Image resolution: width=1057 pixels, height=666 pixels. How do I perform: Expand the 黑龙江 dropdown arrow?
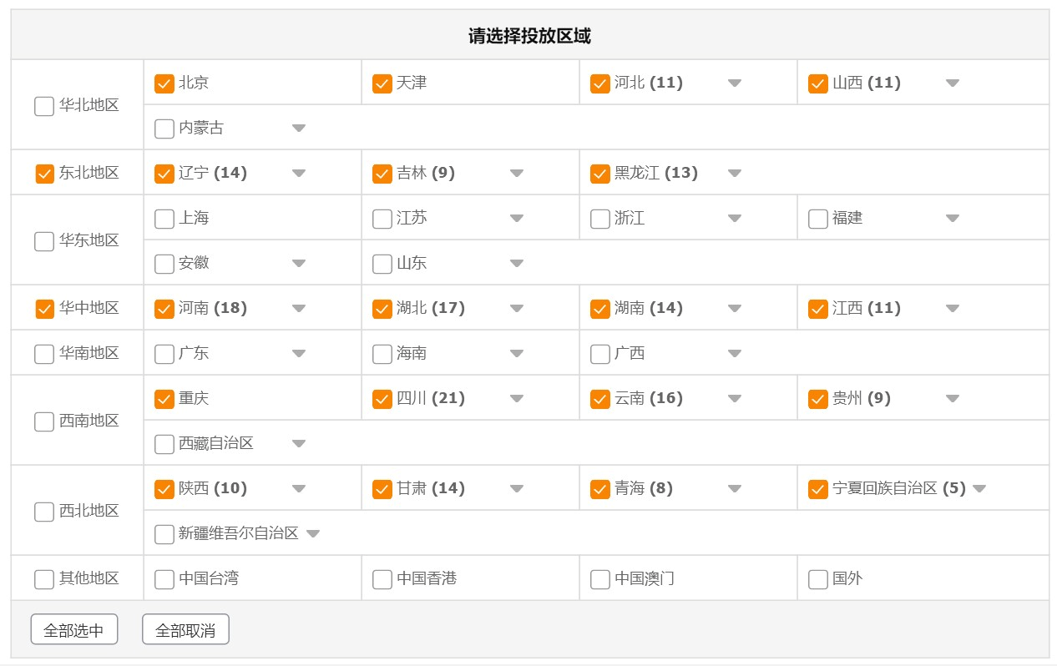coord(735,174)
